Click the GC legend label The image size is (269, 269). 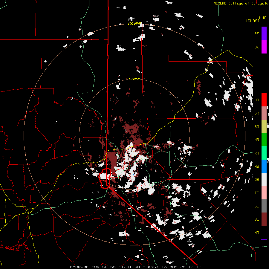256,206
